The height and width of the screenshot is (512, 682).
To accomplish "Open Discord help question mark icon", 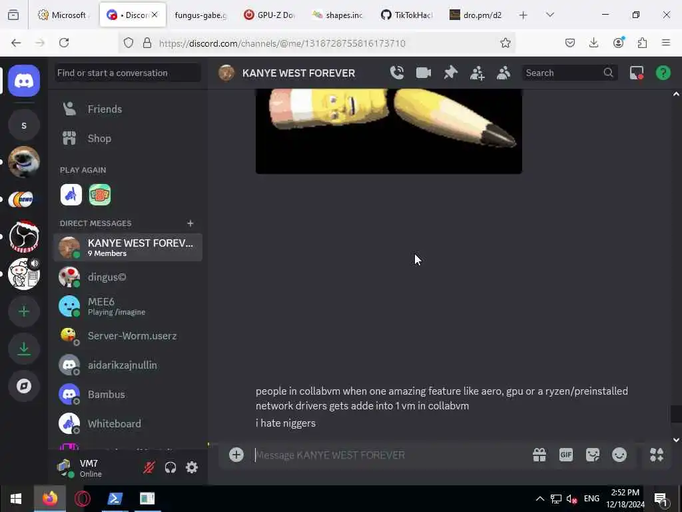I will (x=663, y=73).
